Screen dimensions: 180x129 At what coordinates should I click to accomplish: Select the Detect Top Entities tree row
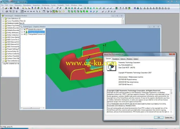pos(12,26)
